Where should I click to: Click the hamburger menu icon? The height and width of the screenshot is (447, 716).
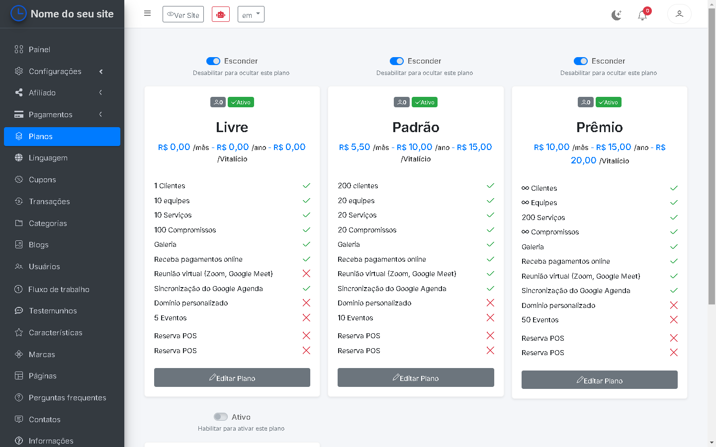[x=147, y=13]
